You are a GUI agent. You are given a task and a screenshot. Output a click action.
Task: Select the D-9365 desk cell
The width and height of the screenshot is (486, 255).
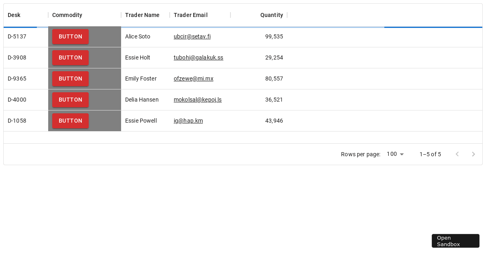tap(17, 79)
